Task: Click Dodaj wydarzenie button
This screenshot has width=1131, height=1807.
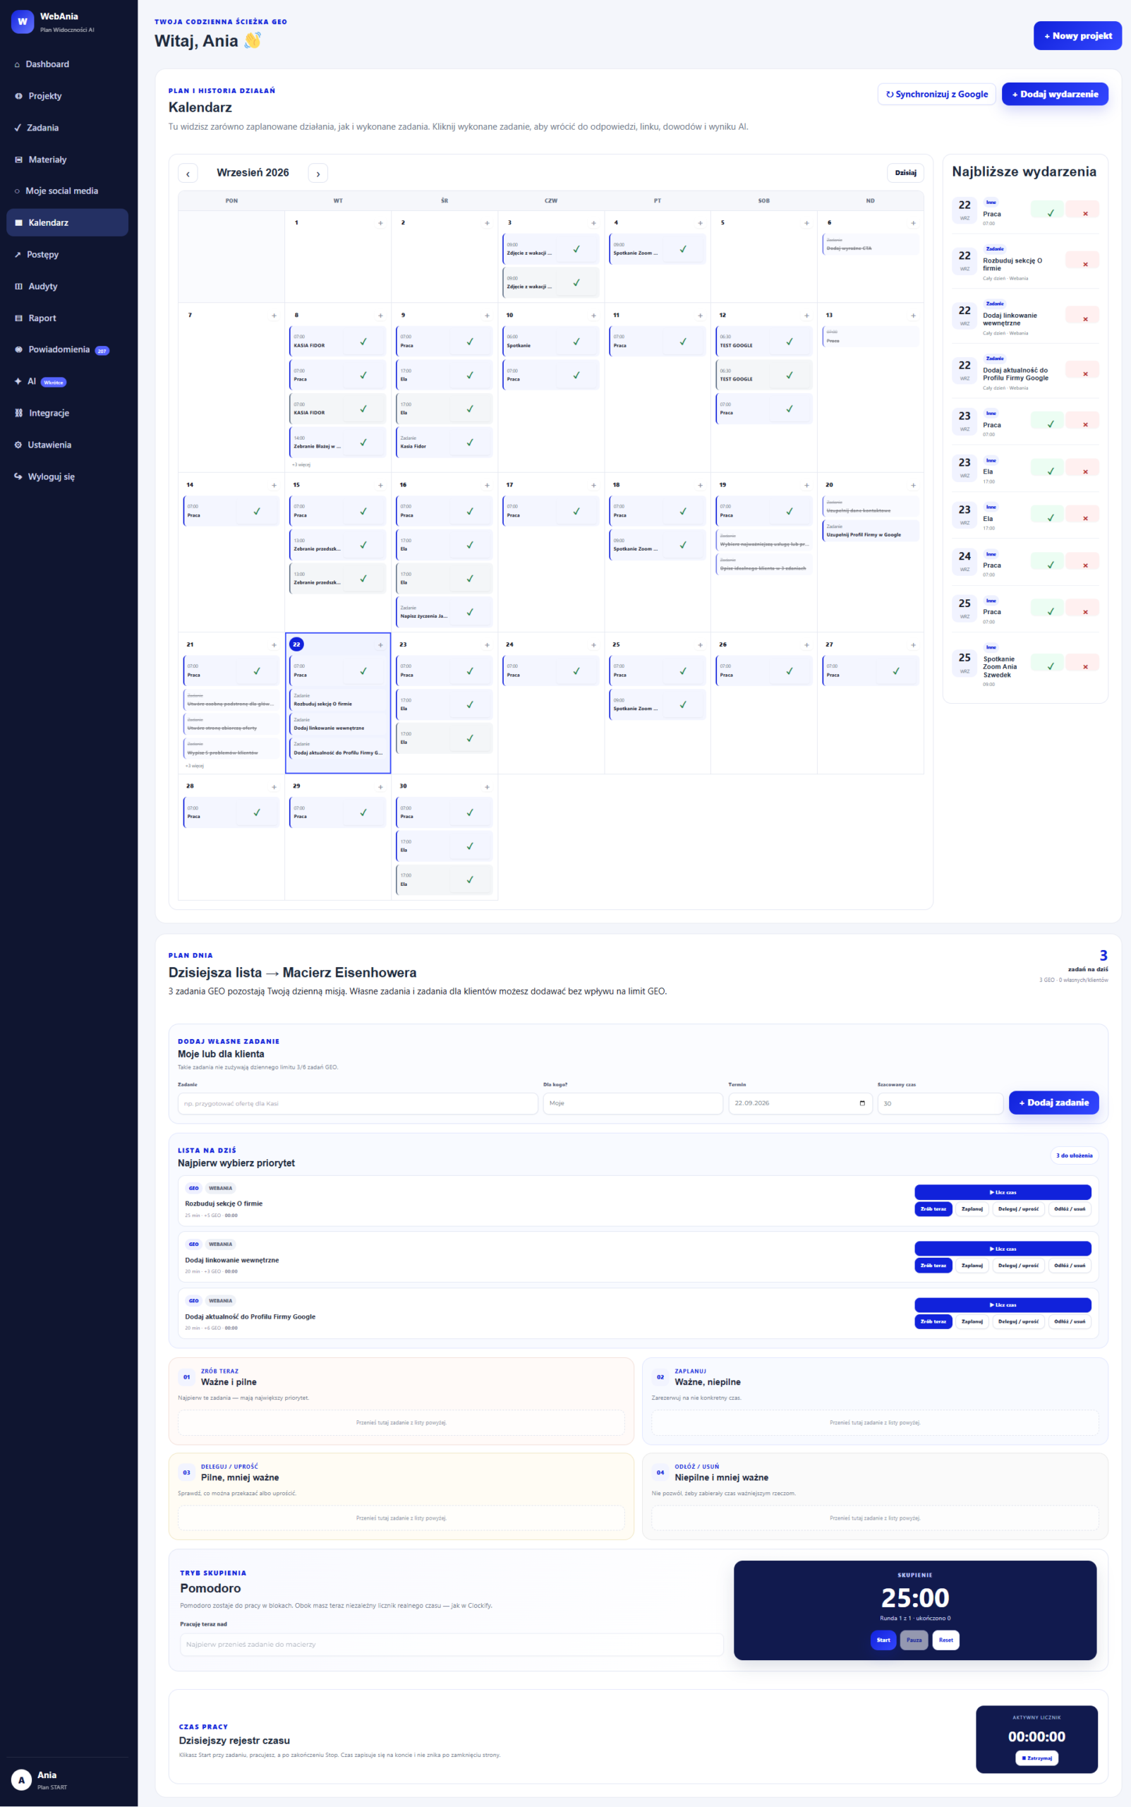Action: (x=1055, y=95)
